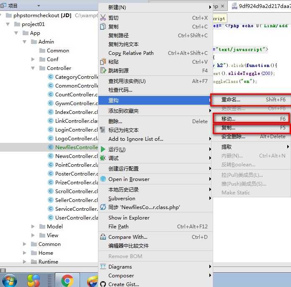Select 重命名... in refactor submenu

tap(251, 100)
